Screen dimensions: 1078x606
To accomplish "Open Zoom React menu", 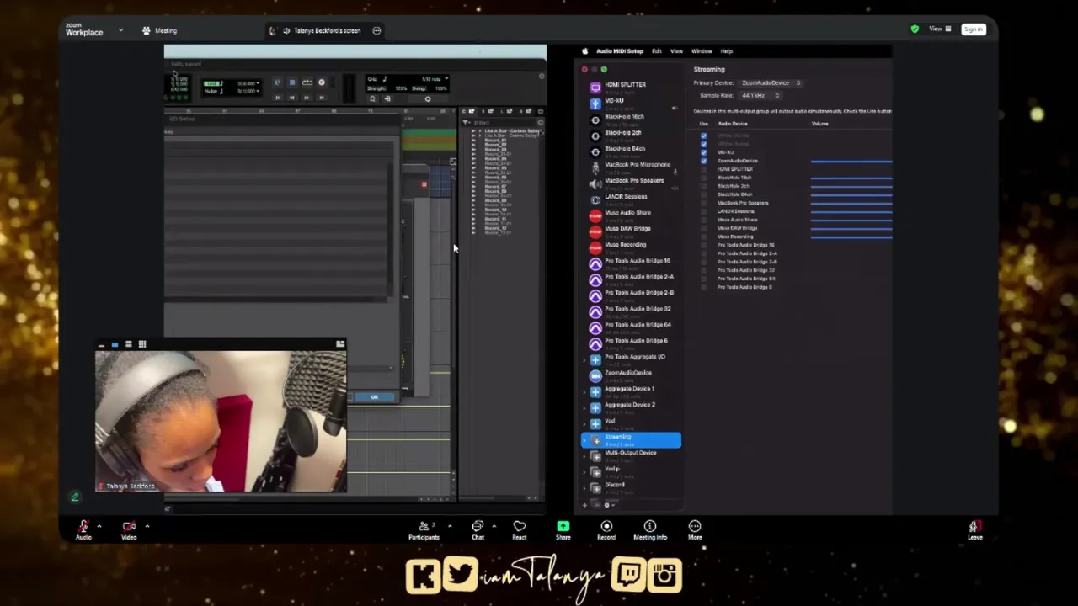I will tap(520, 529).
